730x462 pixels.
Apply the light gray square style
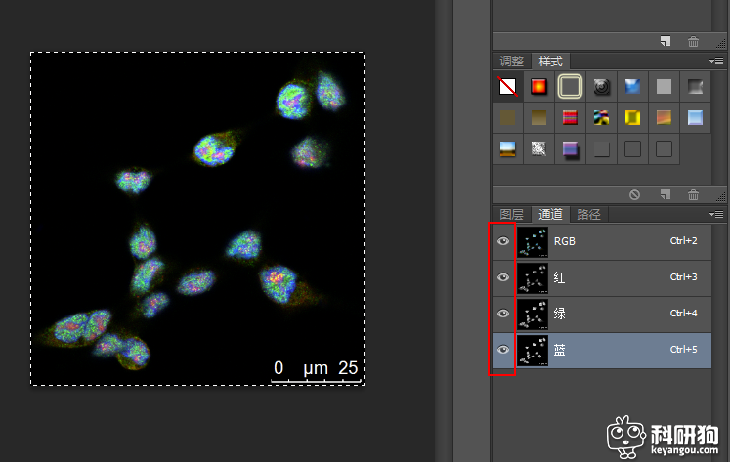[x=664, y=87]
